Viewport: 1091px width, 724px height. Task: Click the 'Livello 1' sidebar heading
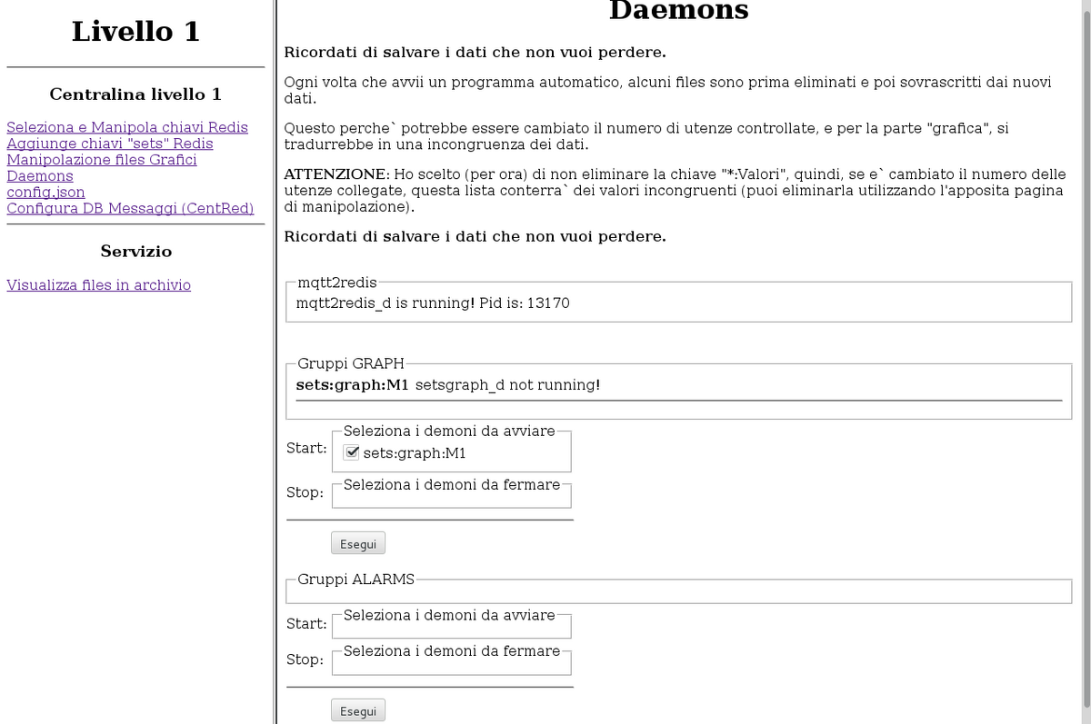click(135, 32)
